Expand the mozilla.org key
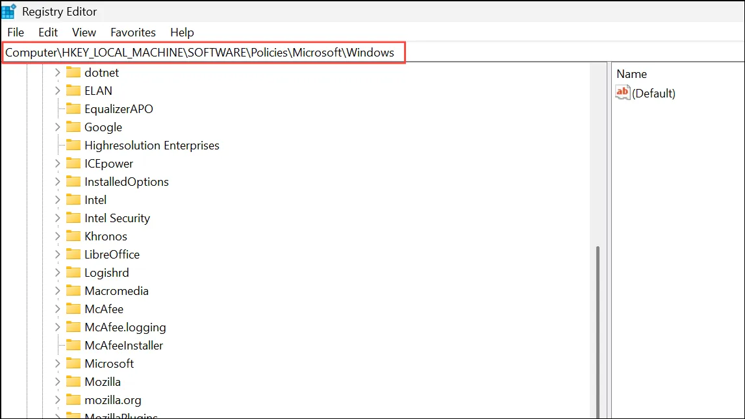 pos(58,400)
